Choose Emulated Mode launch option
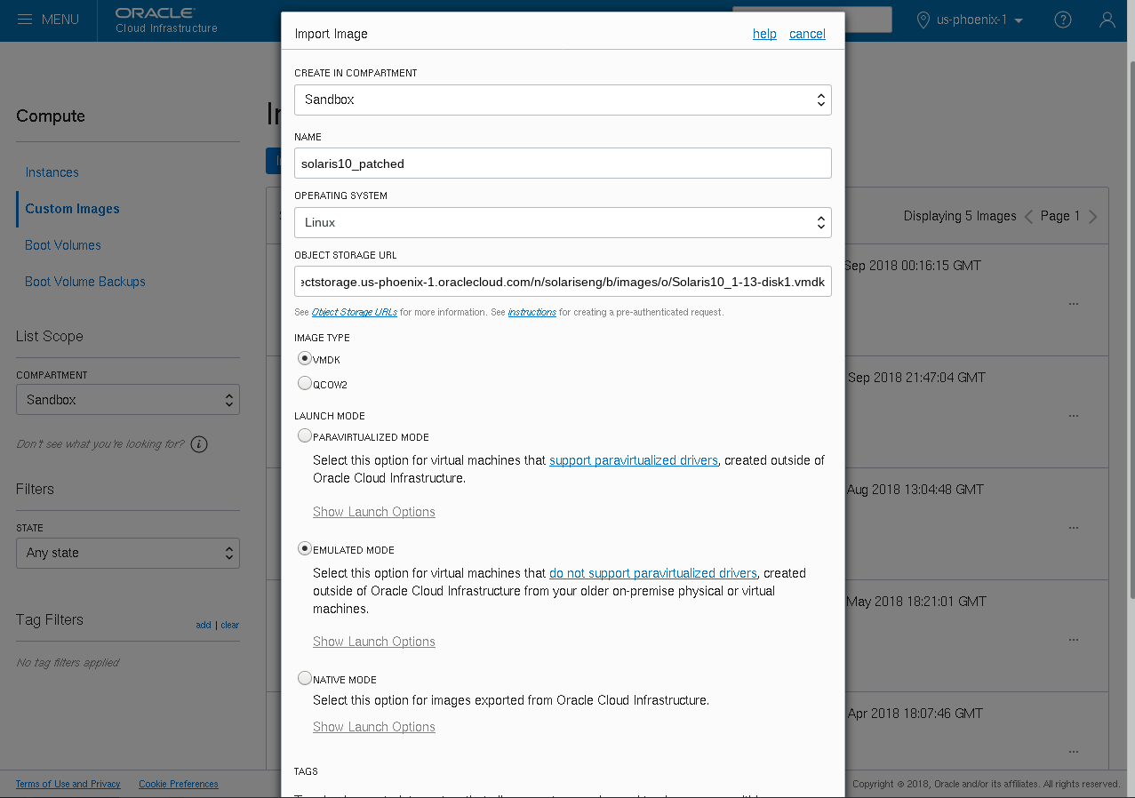The height and width of the screenshot is (798, 1135). click(305, 549)
